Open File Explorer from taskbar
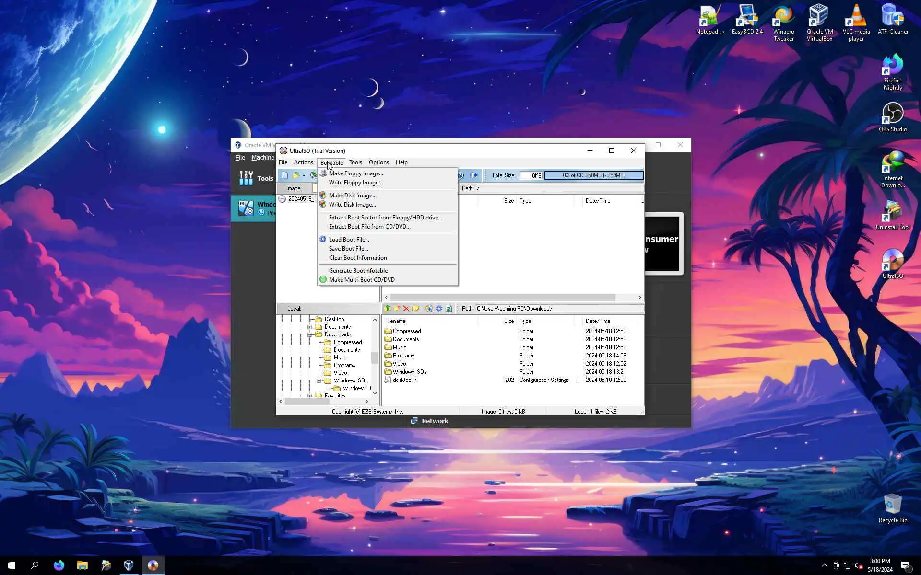Screen dimensions: 921x575 82,565
